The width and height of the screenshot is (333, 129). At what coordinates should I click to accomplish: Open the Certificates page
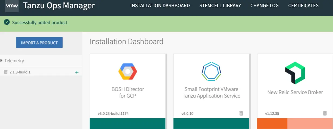click(303, 6)
